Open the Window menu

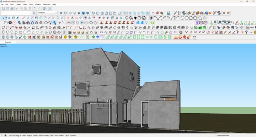point(38,5)
